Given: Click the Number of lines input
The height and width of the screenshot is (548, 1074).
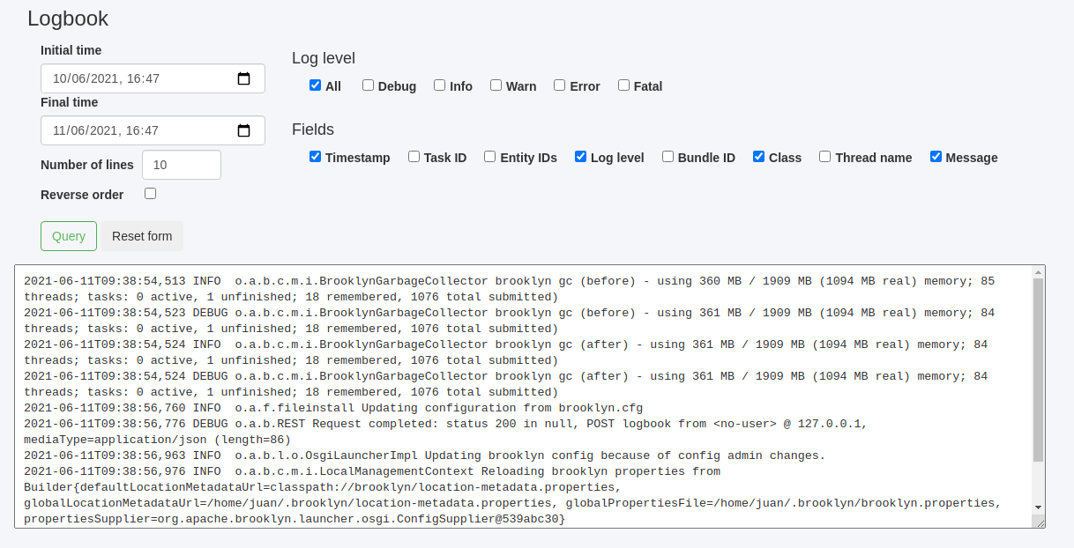Looking at the screenshot, I should 182,165.
